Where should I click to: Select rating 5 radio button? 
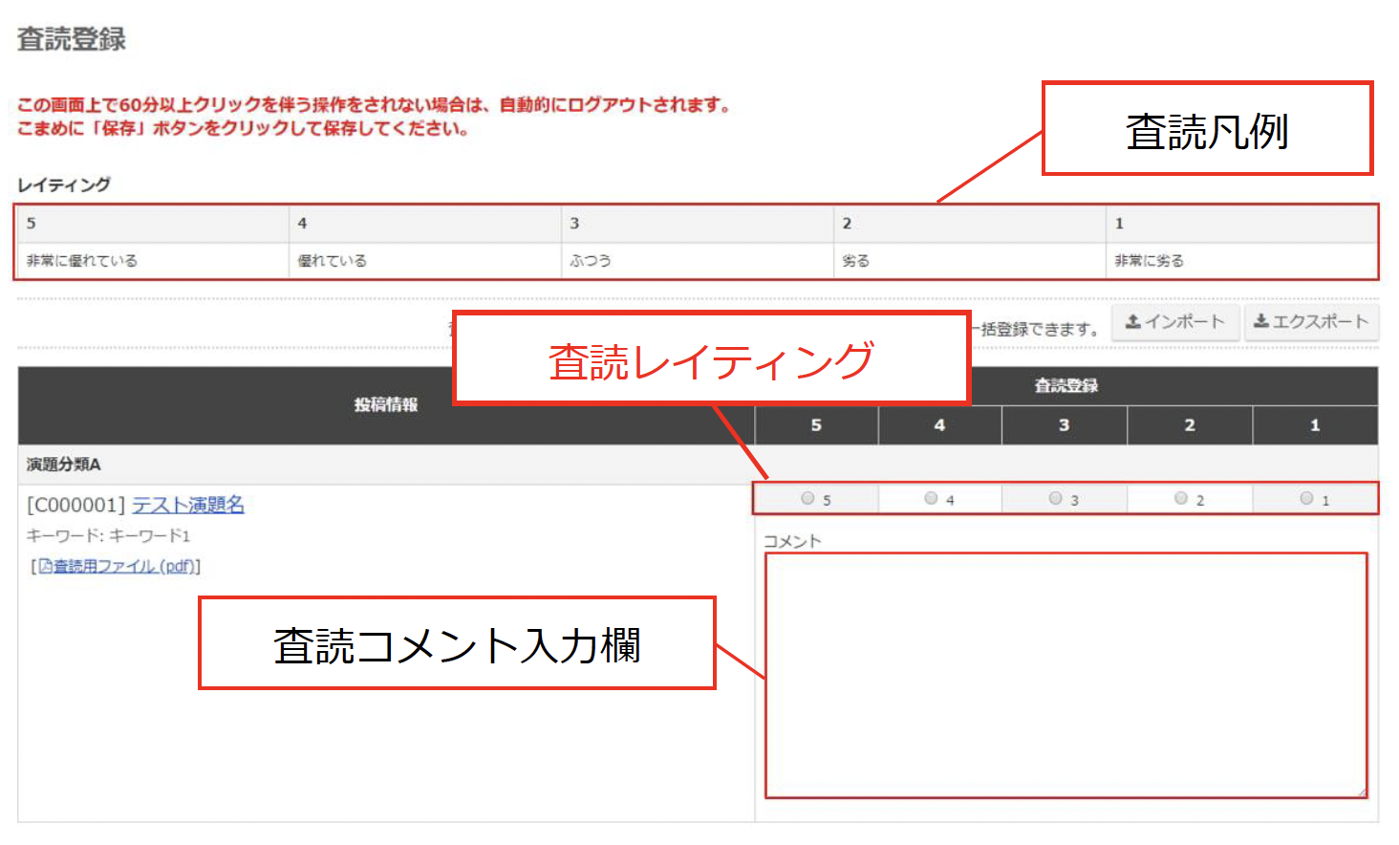point(808,498)
